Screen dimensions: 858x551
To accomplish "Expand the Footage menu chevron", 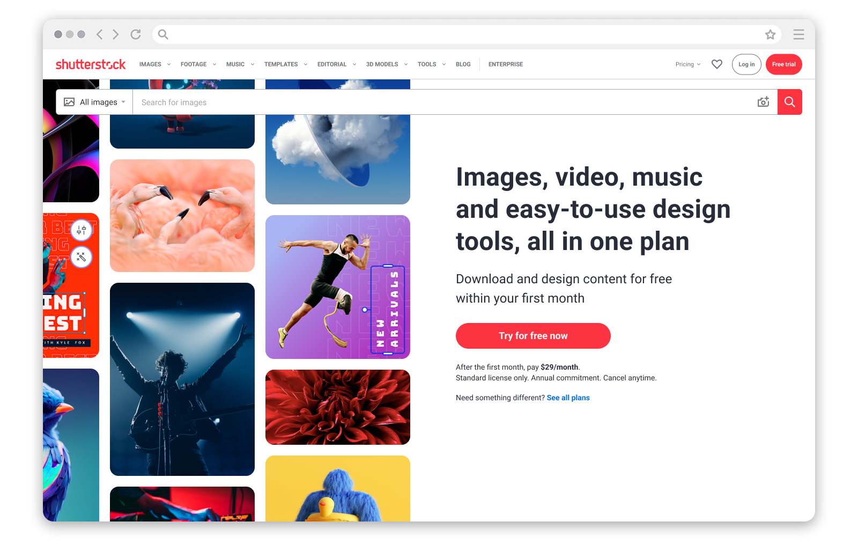I will (214, 64).
